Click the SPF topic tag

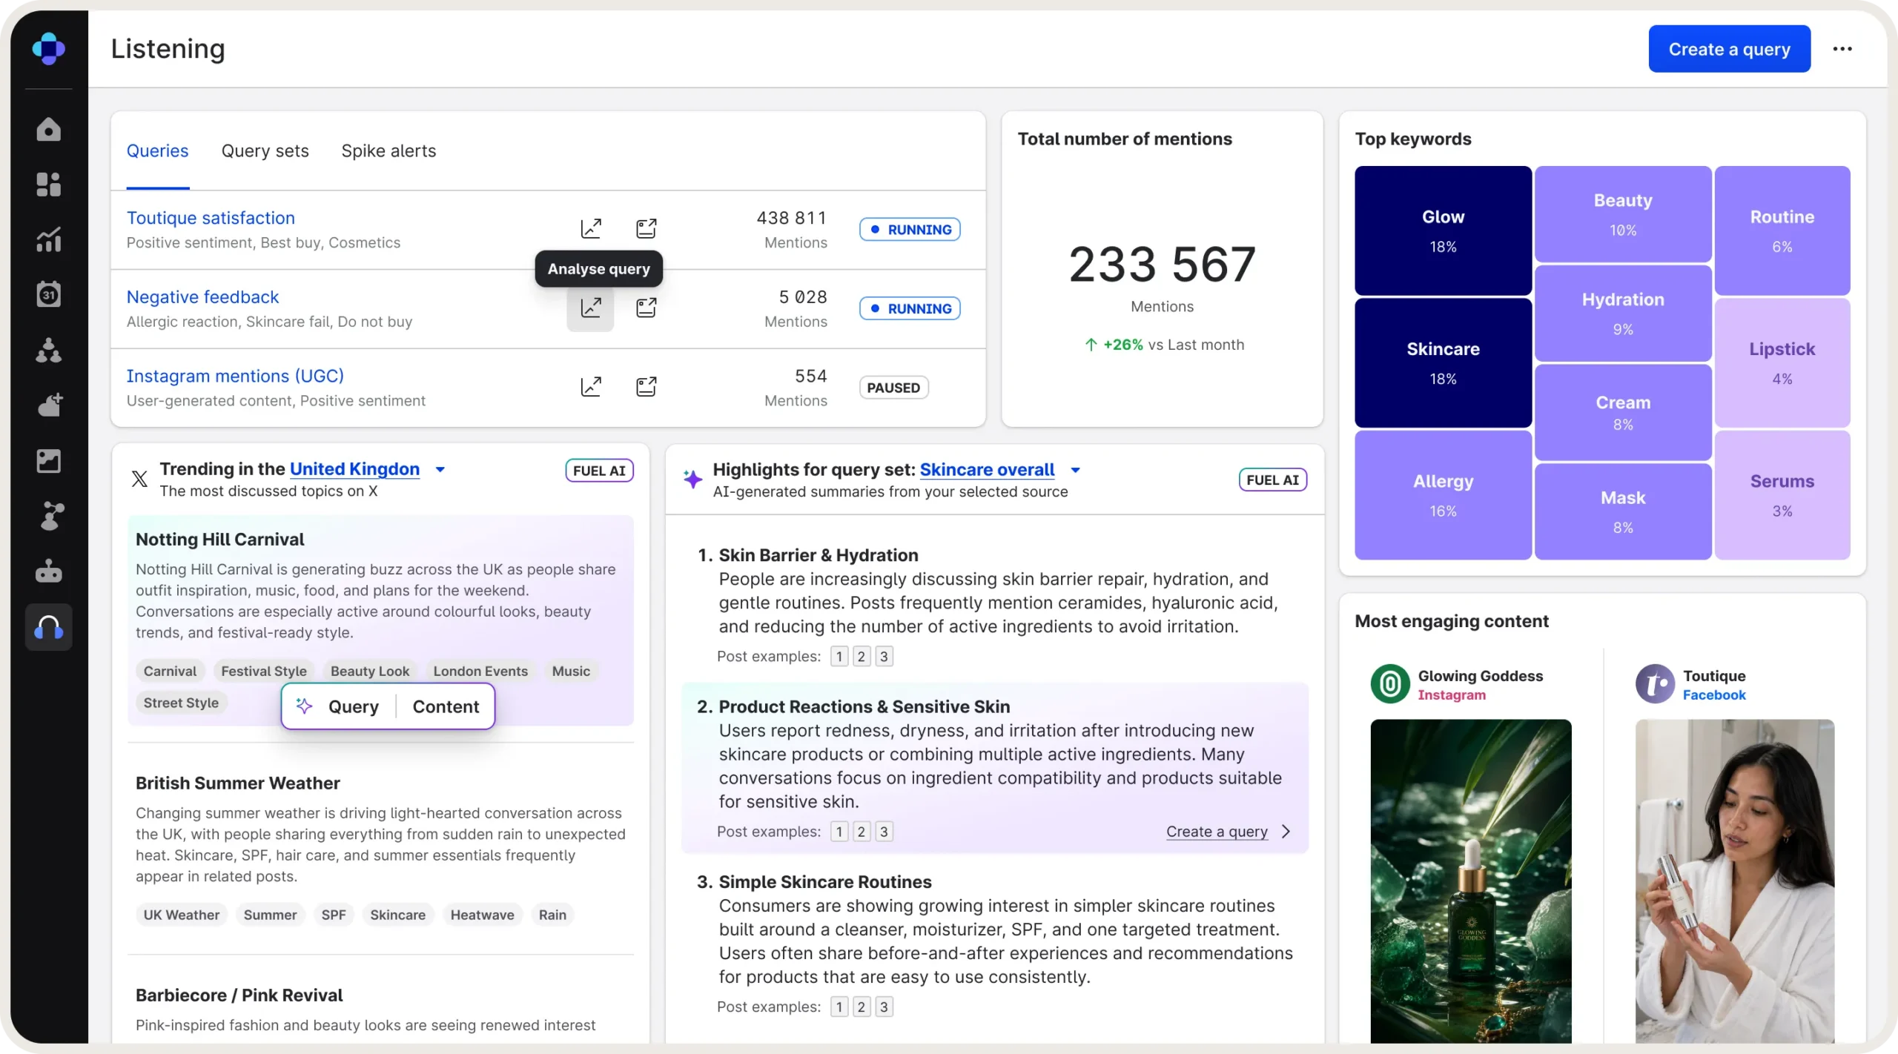(334, 915)
